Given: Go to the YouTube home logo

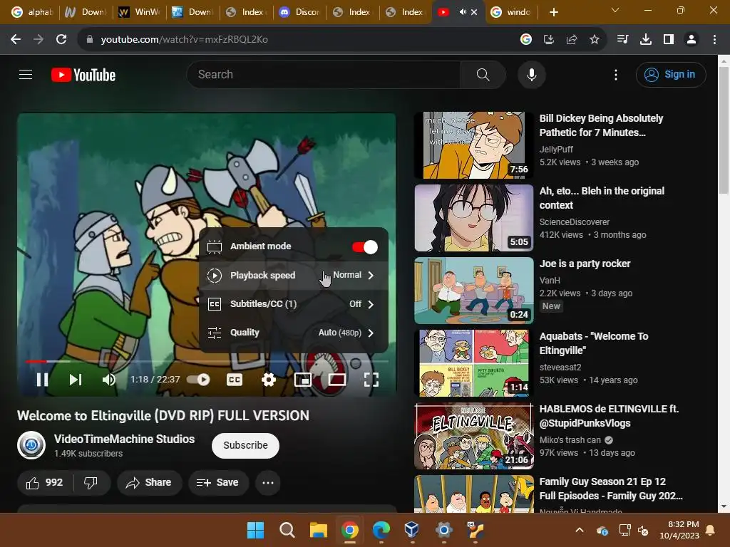Looking at the screenshot, I should click(x=83, y=75).
